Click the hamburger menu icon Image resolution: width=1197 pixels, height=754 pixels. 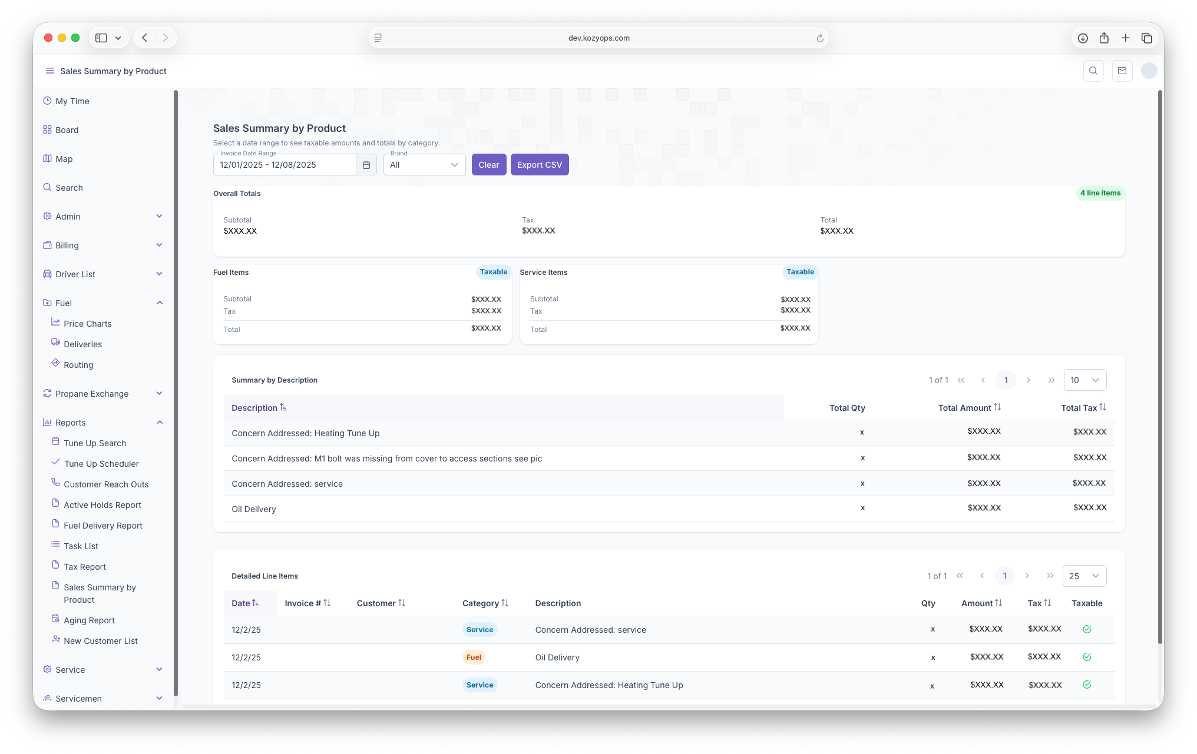click(49, 71)
